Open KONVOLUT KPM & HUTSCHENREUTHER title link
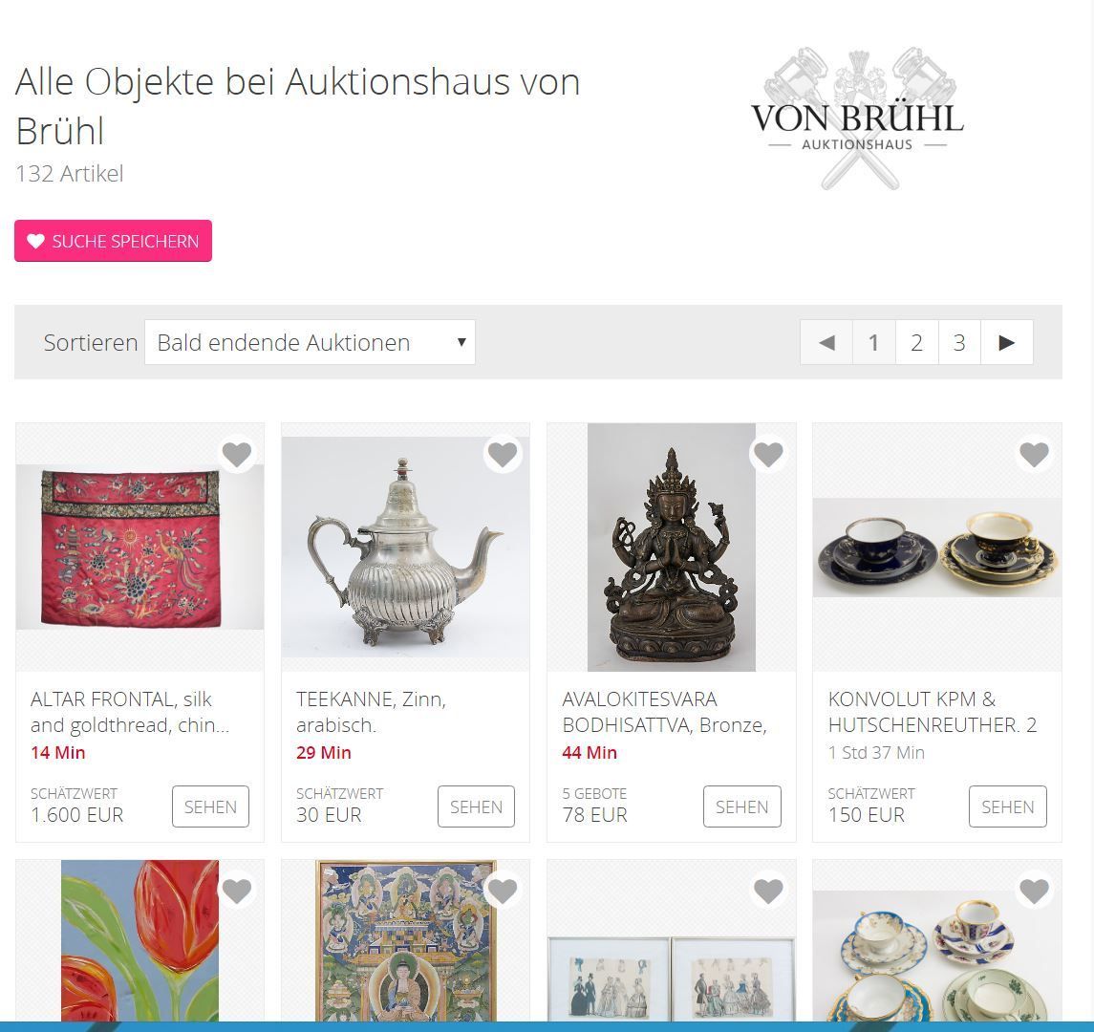 tap(933, 712)
